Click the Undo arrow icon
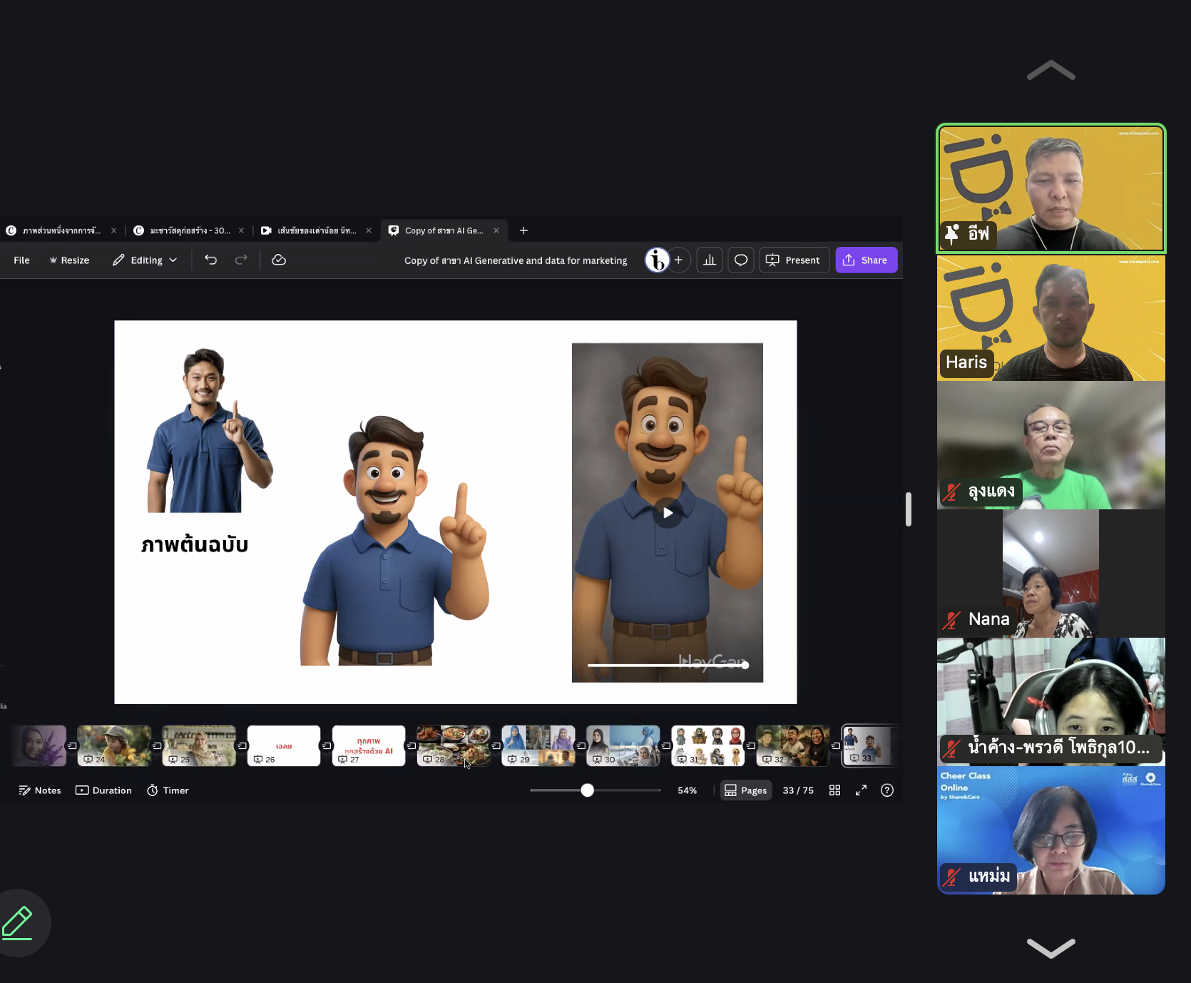The width and height of the screenshot is (1191, 983). point(210,260)
